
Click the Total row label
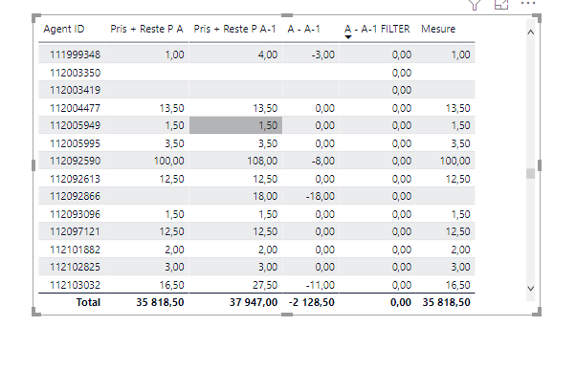[88, 302]
